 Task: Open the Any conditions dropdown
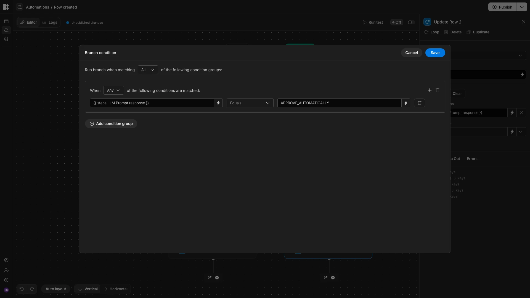[113, 90]
